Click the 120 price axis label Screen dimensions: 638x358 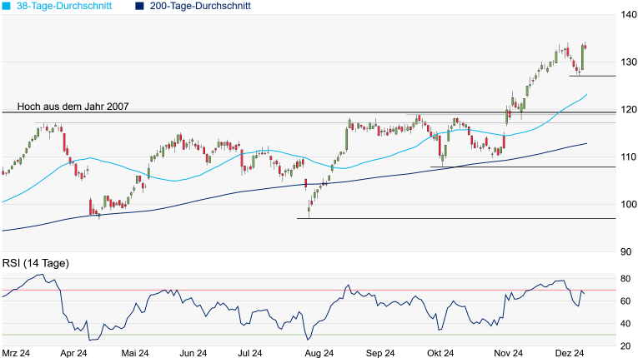click(x=627, y=110)
